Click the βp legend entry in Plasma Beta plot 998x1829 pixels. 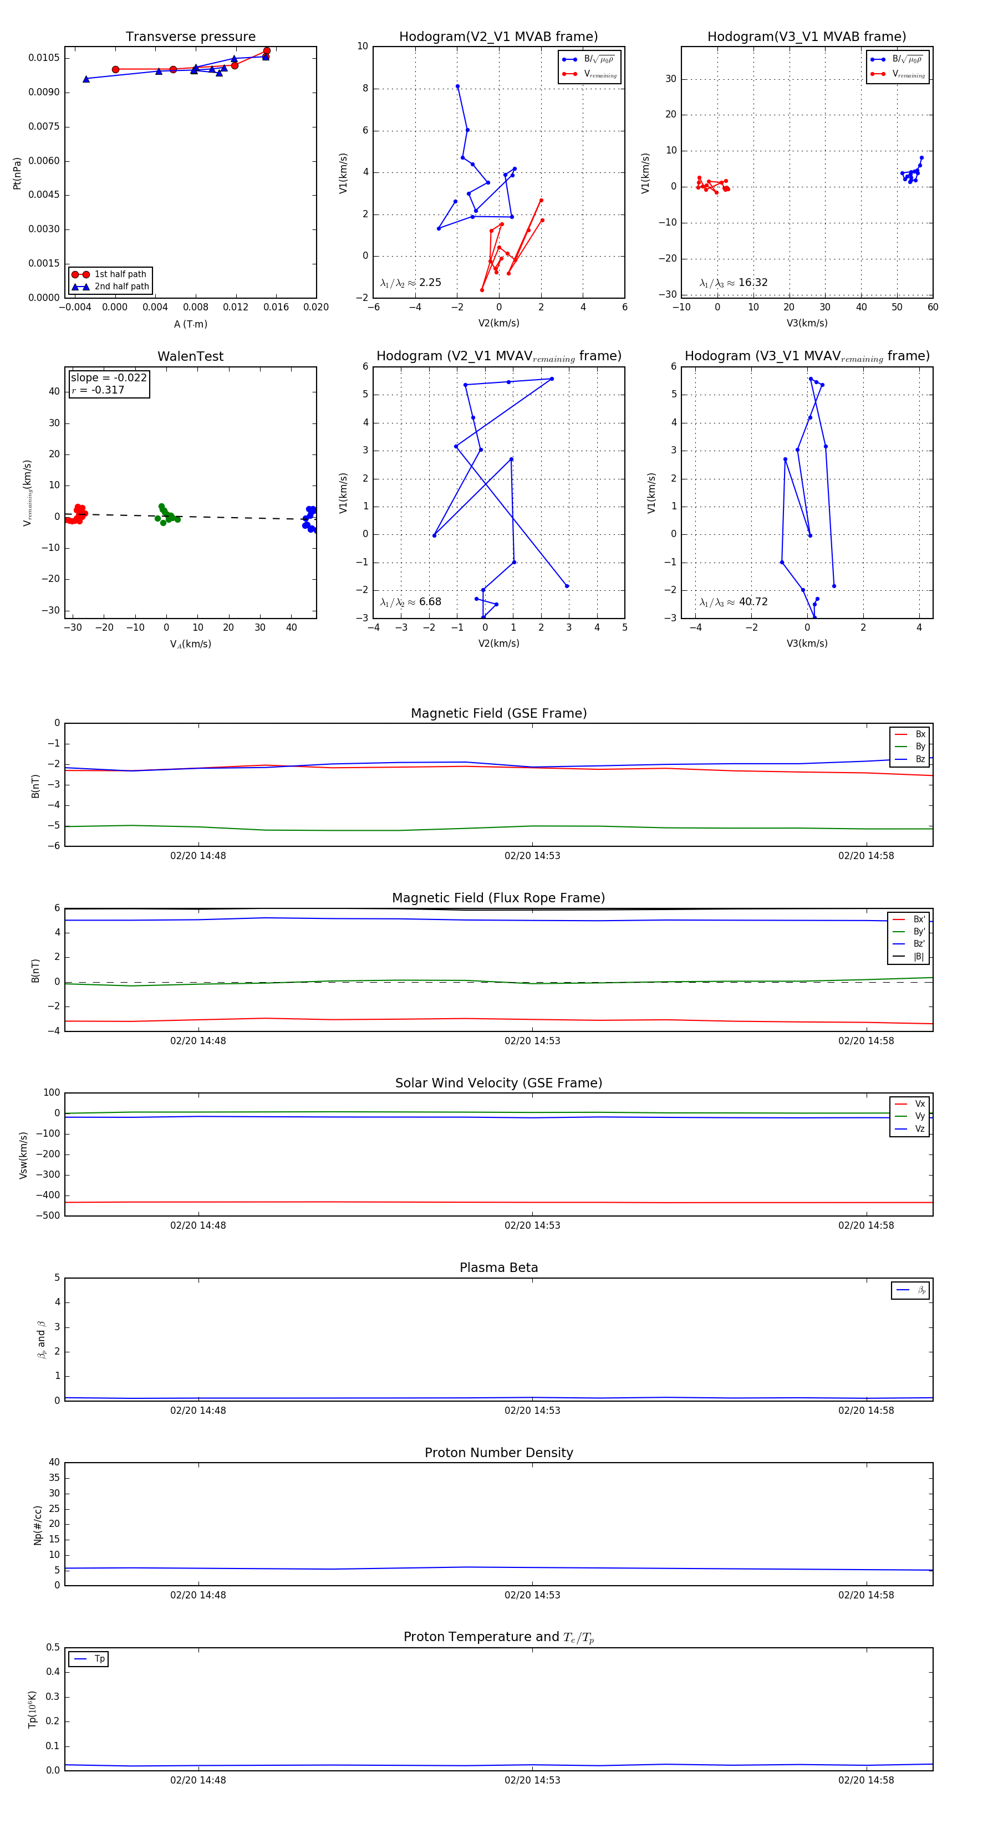[x=910, y=1290]
